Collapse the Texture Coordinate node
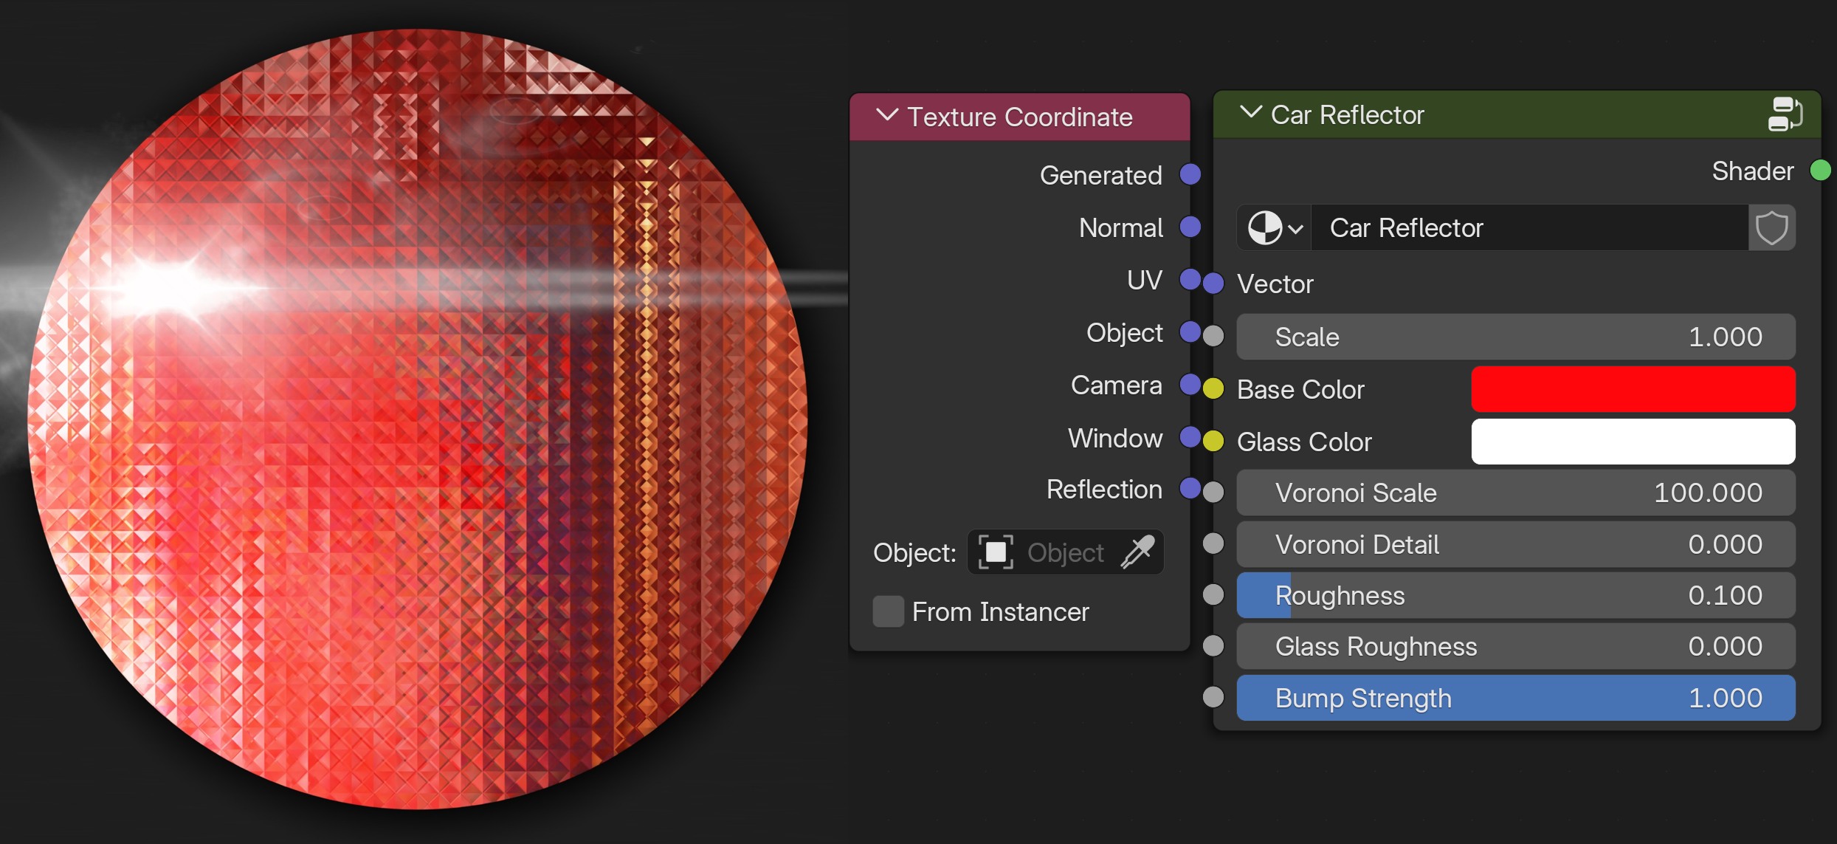This screenshot has height=844, width=1837. [x=886, y=115]
